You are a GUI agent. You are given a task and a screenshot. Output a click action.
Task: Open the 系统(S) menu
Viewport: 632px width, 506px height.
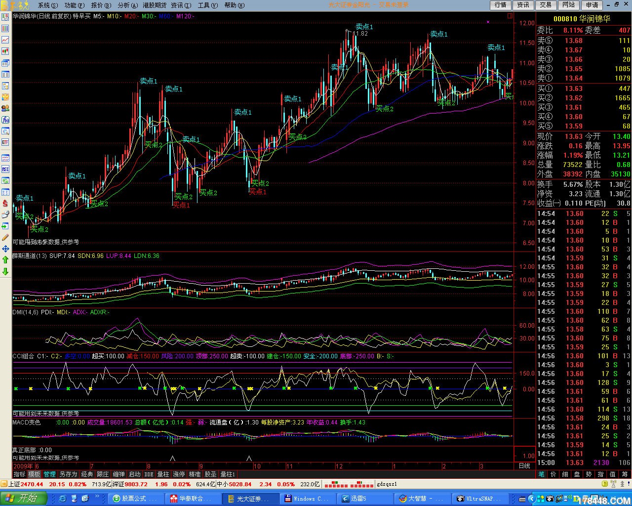pos(47,5)
